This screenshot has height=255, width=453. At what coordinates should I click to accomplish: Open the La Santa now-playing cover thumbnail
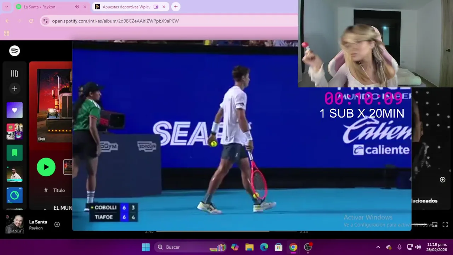click(15, 224)
